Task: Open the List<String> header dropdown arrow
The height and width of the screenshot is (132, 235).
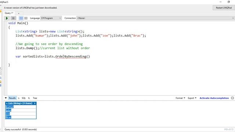Action: pos(35,103)
